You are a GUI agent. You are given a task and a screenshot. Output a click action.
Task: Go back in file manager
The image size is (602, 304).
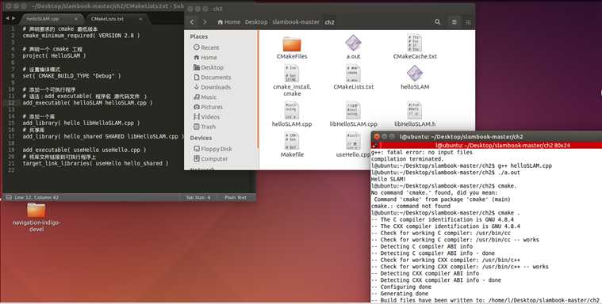(192, 22)
